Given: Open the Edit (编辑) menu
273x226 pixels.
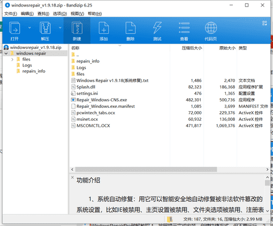Looking at the screenshot, I should point(27,13).
